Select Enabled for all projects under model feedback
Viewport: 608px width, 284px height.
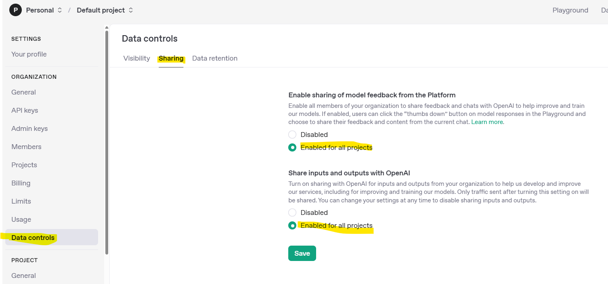(x=292, y=147)
